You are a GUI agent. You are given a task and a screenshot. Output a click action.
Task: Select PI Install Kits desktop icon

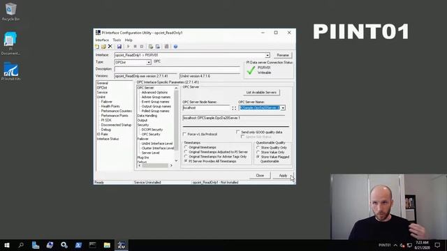pos(11,71)
